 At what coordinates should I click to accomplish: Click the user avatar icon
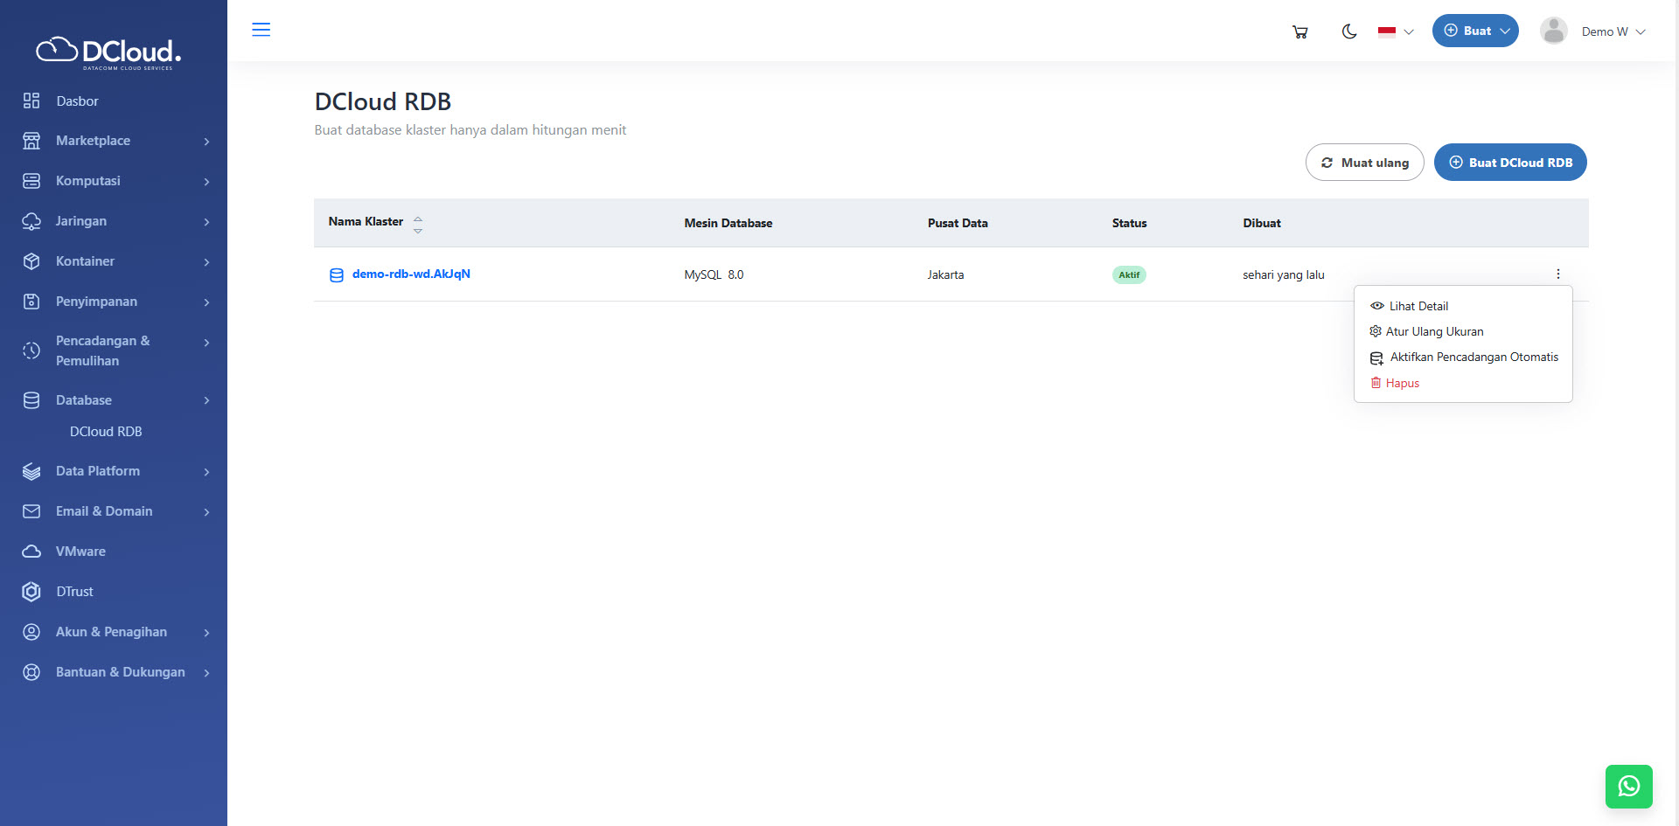coord(1553,31)
